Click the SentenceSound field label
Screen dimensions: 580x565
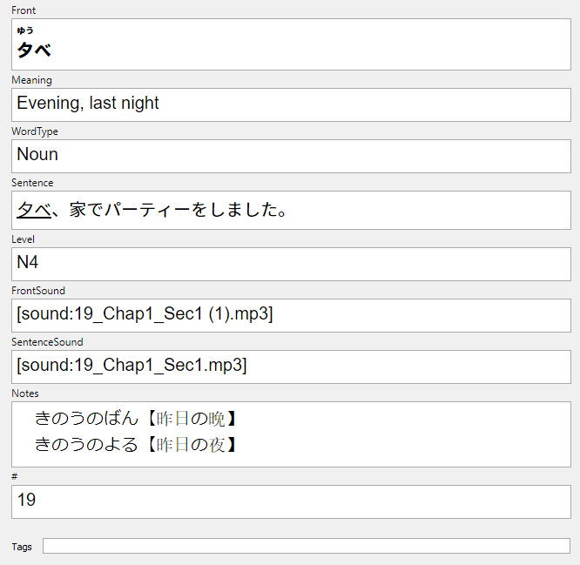coord(47,342)
